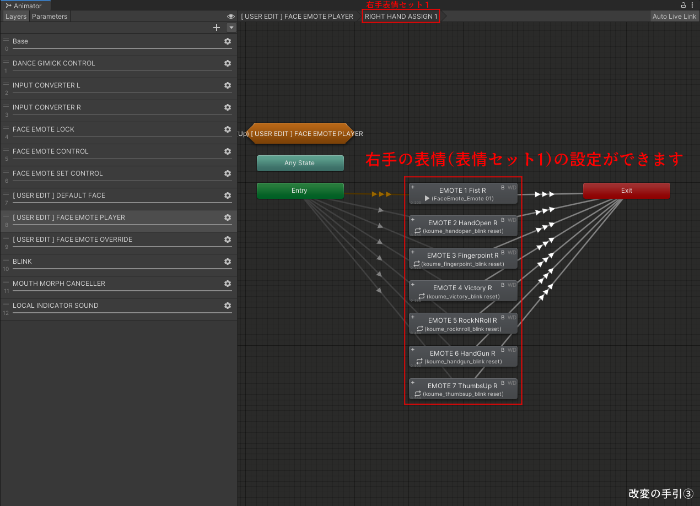Open the INPUT CONVERTER R layer gear
Image resolution: width=700 pixels, height=506 pixels.
228,107
